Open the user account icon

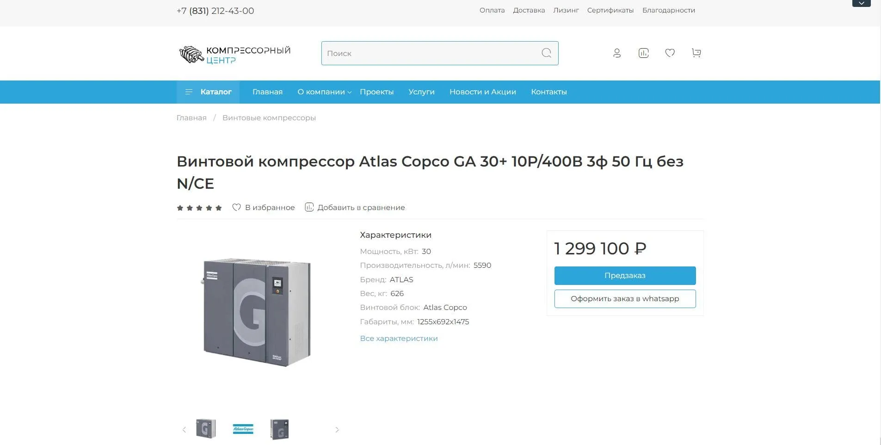[x=617, y=53]
